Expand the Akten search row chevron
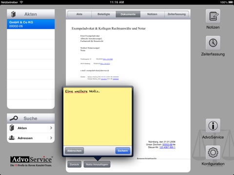The height and width of the screenshot is (175, 234). (x=51, y=128)
